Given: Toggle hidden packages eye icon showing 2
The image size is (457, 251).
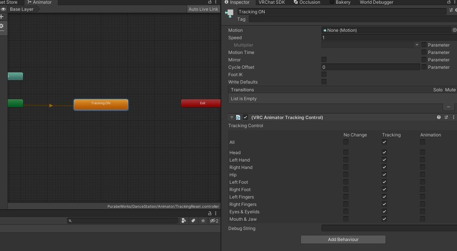Looking at the screenshot, I should pyautogui.click(x=214, y=221).
